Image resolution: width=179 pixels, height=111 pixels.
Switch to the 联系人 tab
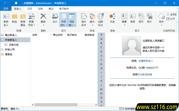coord(18,9)
